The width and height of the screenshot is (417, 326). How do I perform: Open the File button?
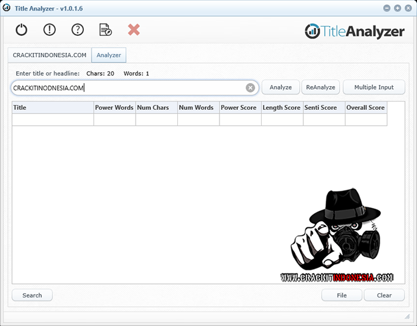(341, 295)
